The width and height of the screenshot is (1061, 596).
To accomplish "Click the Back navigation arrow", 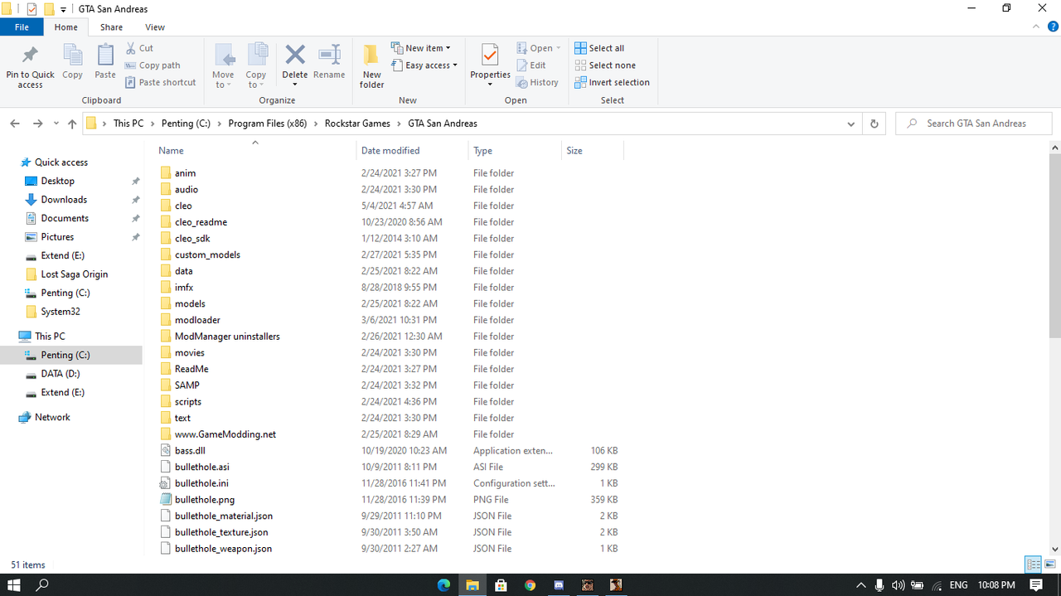I will [15, 124].
